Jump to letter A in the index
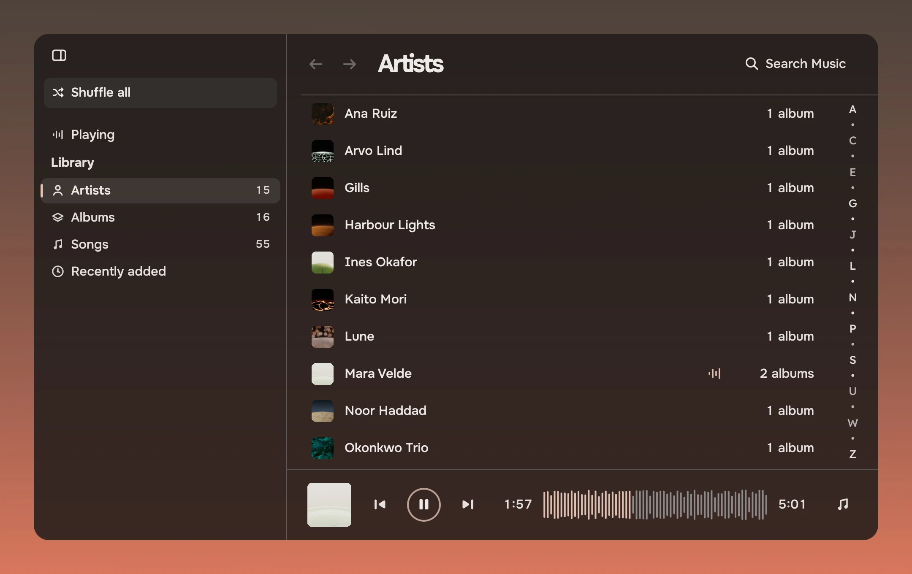 point(853,110)
